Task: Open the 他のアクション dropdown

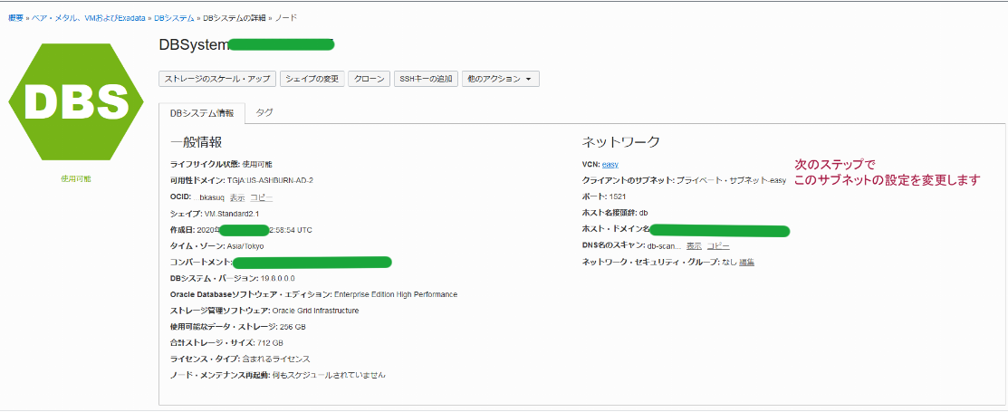Action: tap(500, 79)
